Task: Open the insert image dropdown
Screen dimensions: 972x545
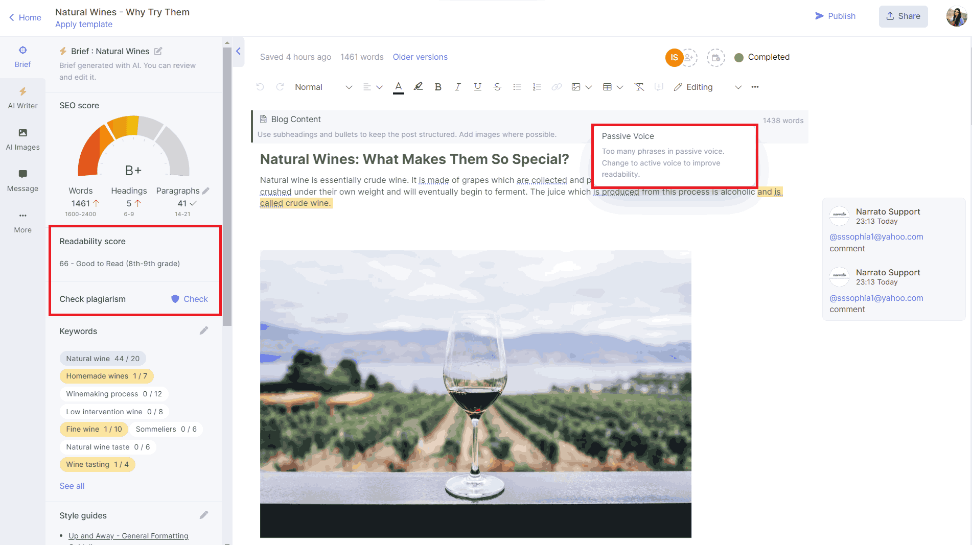Action: 582,87
